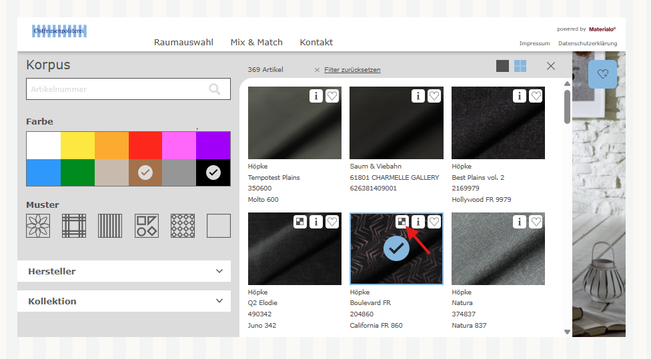Screen dimensions: 651x359
Task: Filter by purple color swatch
Action: (213, 145)
